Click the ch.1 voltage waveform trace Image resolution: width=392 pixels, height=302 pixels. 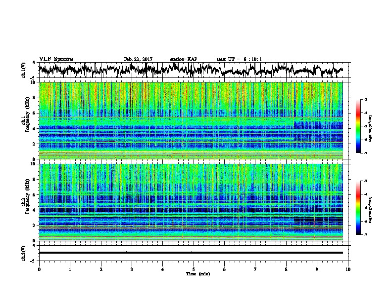coord(191,70)
